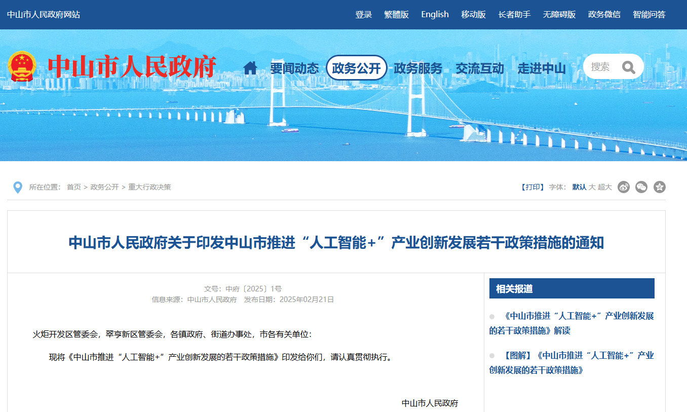Click the location pin beside 所在位置

pos(18,187)
